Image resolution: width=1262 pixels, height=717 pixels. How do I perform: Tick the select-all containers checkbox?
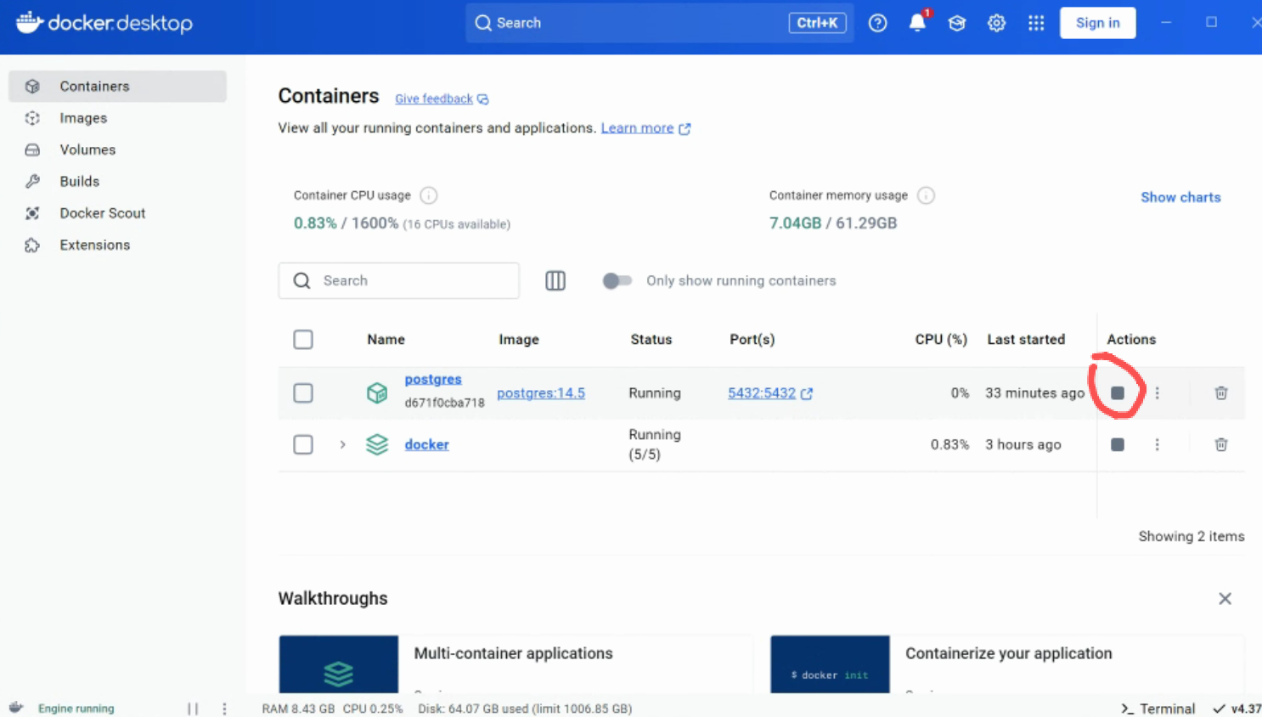point(303,340)
